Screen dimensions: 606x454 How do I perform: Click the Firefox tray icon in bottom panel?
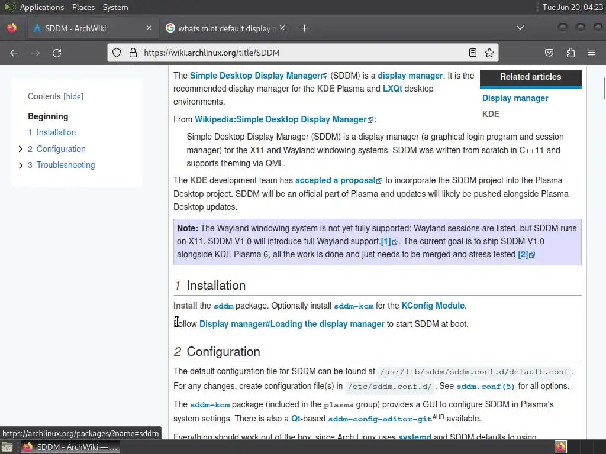click(x=561, y=447)
